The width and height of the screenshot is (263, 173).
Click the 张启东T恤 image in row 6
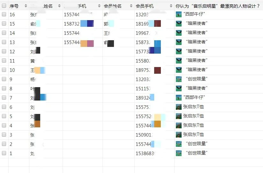pyautogui.click(x=179, y=107)
